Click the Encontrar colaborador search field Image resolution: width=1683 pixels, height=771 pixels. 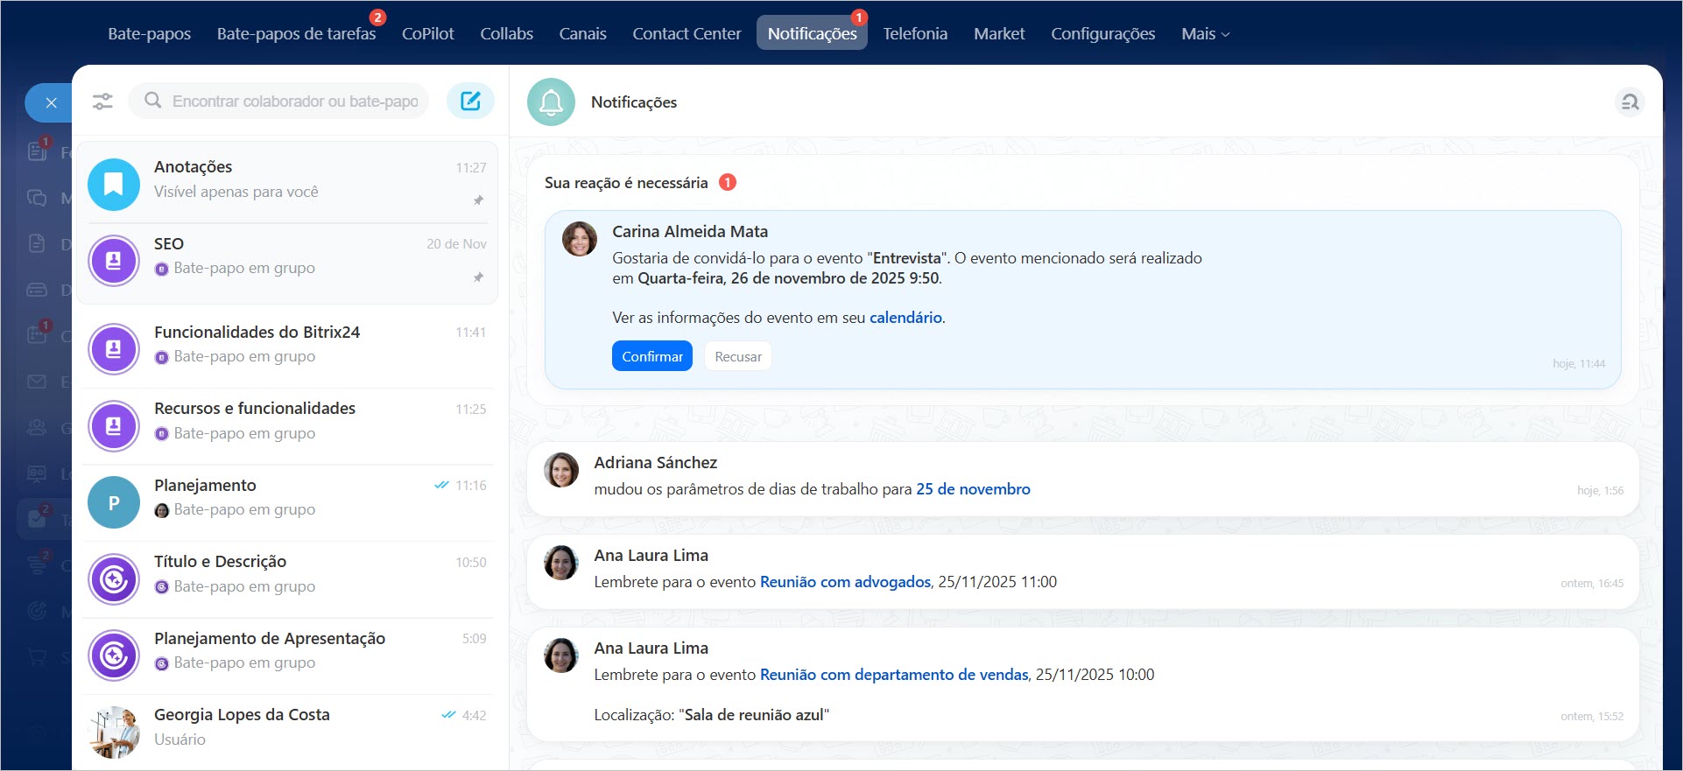pyautogui.click(x=294, y=102)
